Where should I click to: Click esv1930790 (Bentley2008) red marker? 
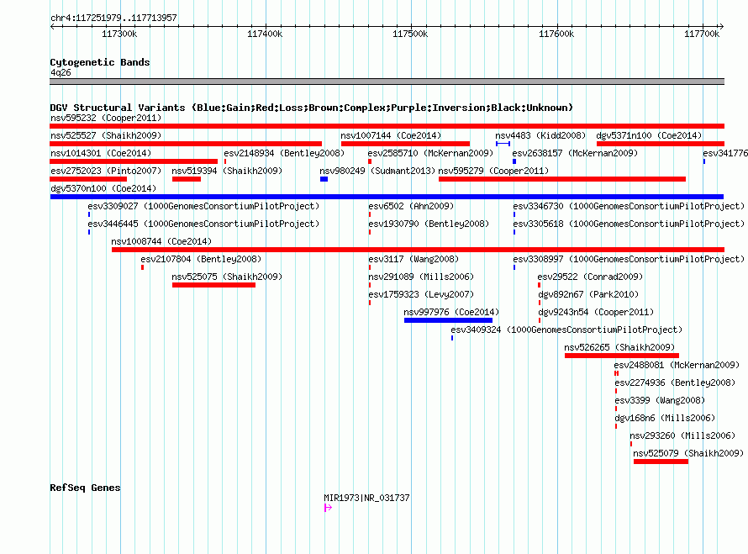[x=370, y=232]
